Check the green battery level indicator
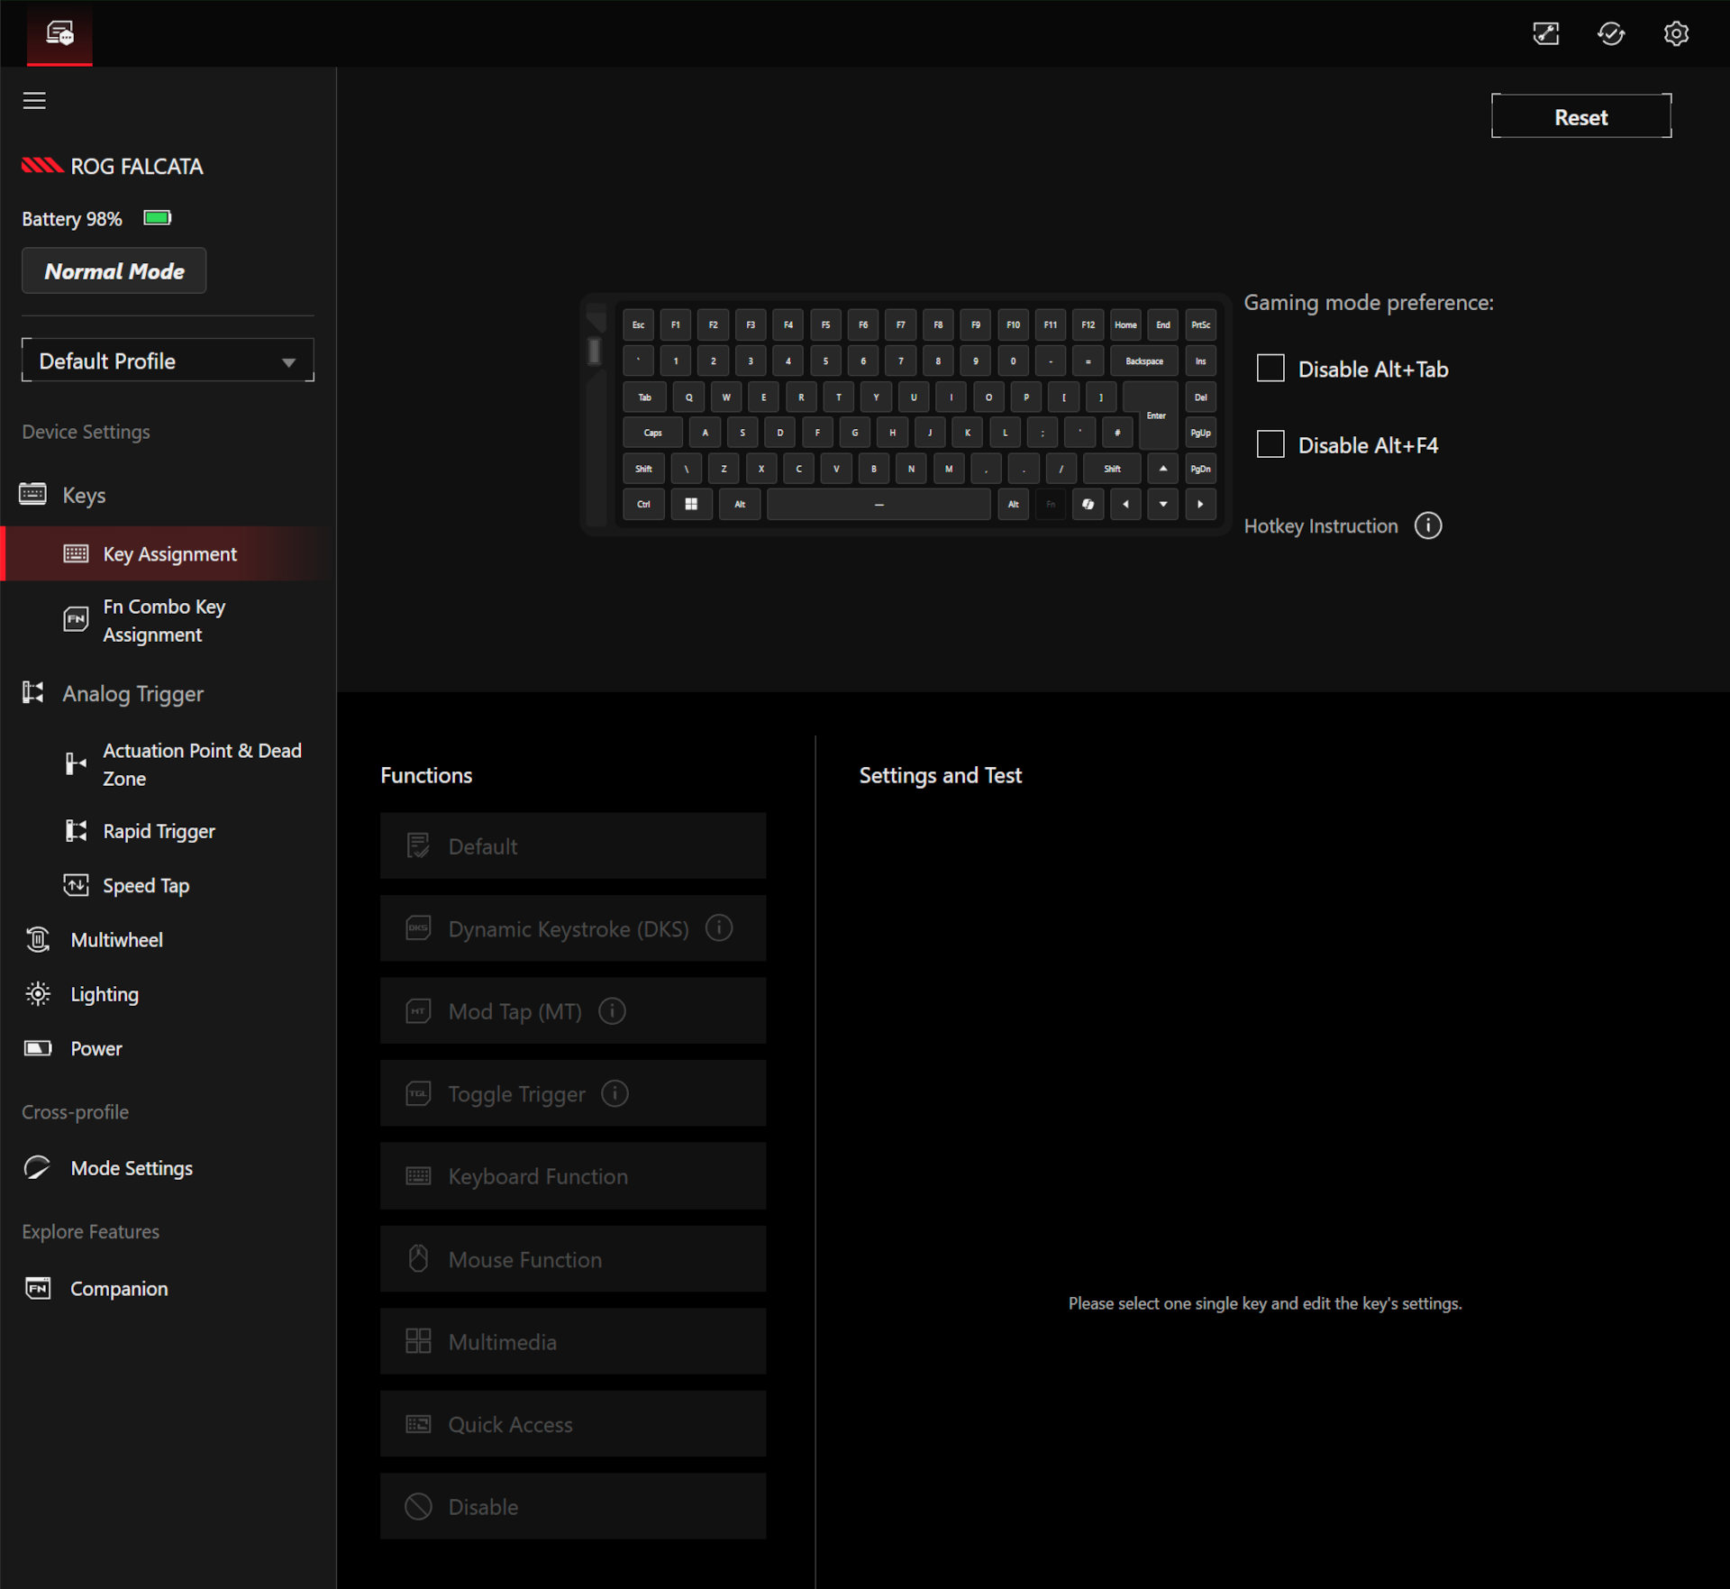This screenshot has height=1589, width=1730. pos(156,217)
